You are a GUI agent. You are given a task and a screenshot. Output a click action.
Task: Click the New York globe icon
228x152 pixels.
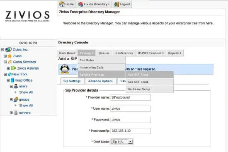click(x=10, y=75)
